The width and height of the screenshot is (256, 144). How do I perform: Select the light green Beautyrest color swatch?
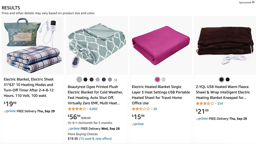coord(79,79)
